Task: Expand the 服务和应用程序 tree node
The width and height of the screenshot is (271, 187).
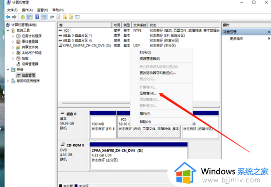Action: coord(8,81)
